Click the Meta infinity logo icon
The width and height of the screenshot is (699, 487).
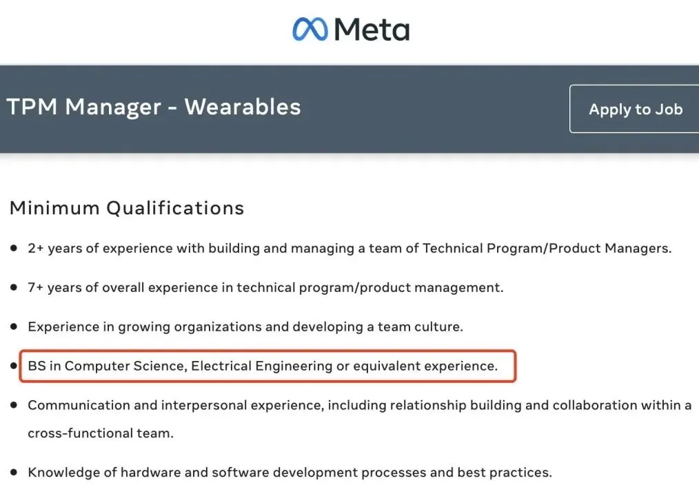pyautogui.click(x=310, y=30)
